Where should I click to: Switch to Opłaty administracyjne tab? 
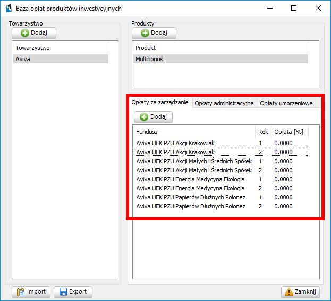tap(224, 103)
